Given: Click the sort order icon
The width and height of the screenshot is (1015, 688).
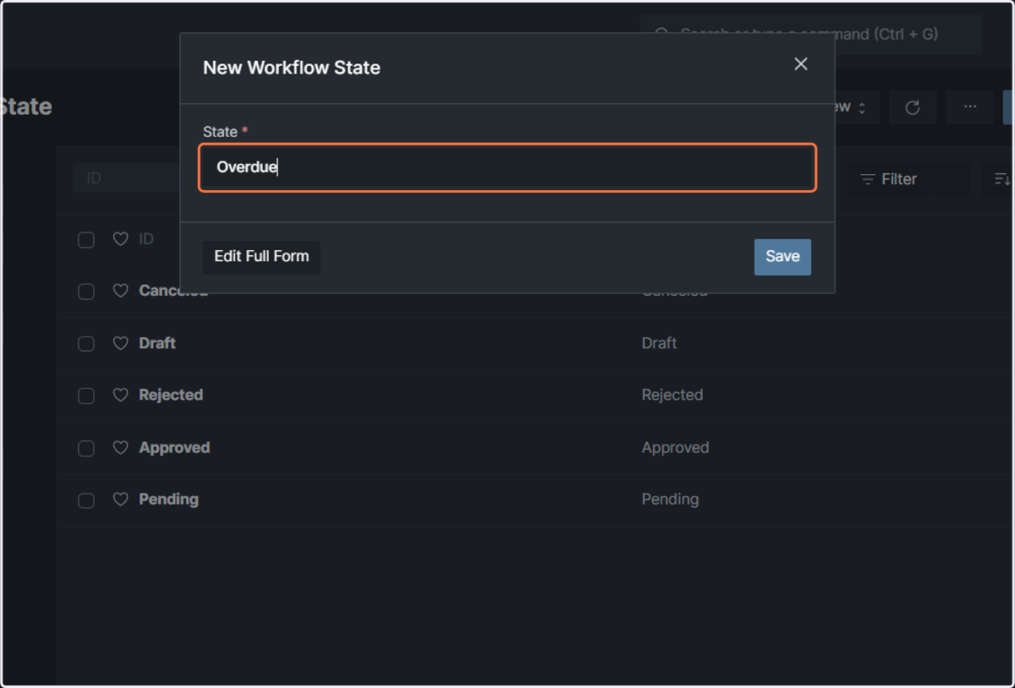Looking at the screenshot, I should click(1002, 179).
